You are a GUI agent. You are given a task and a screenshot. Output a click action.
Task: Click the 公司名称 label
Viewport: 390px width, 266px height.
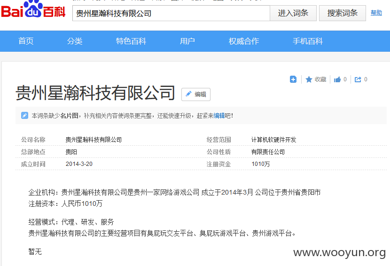click(x=33, y=140)
